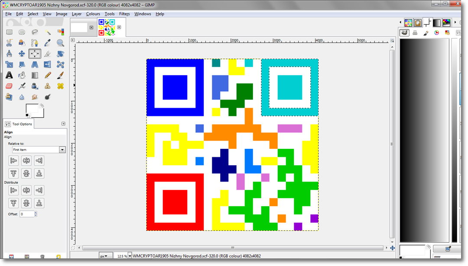Select the Alignment tool in the toolbox
This screenshot has width=468, height=266.
coord(35,54)
